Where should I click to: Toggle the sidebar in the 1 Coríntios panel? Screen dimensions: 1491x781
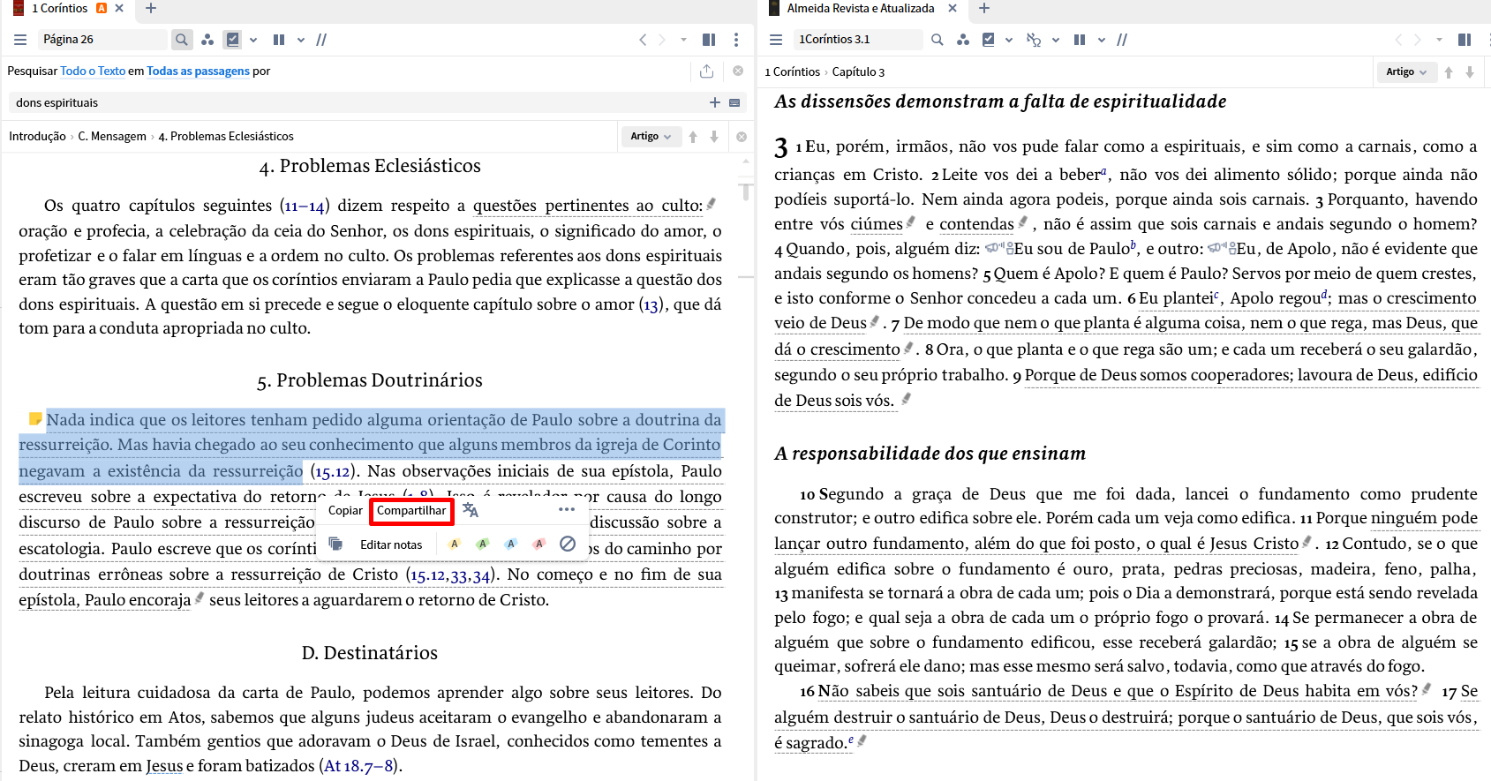(x=709, y=40)
